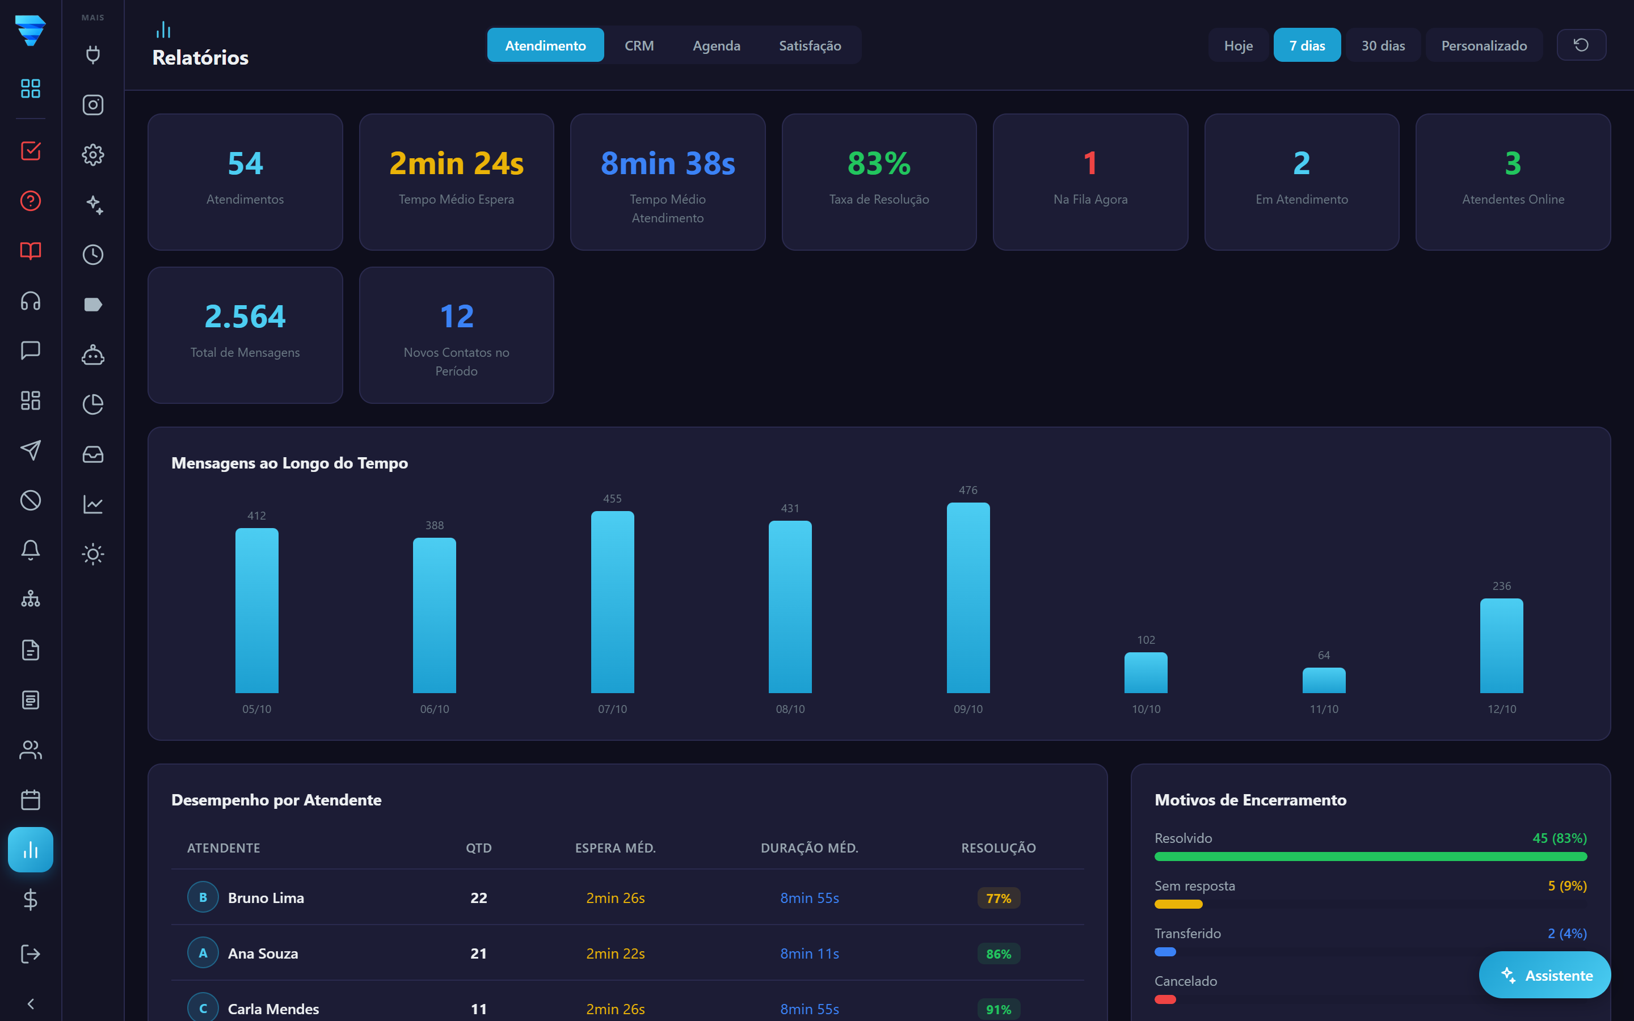Open the Assistente floating button
This screenshot has width=1634, height=1021.
(1544, 975)
